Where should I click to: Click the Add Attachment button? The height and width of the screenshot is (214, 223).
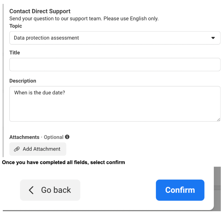pyautogui.click(x=38, y=149)
